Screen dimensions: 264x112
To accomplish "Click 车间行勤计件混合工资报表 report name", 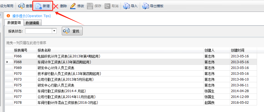I will (x=68, y=103).
